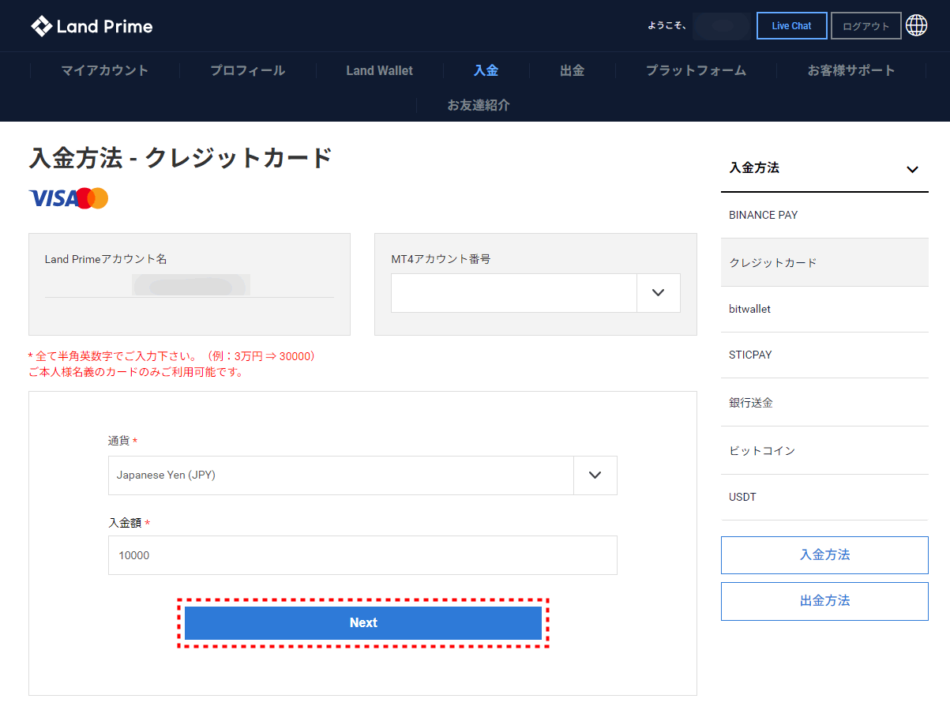Open お客様サポート menu
The width and height of the screenshot is (950, 714).
pyautogui.click(x=851, y=70)
